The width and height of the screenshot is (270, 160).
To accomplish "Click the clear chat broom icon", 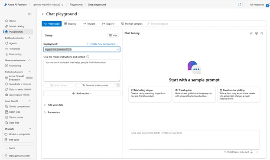I will click(x=251, y=33).
